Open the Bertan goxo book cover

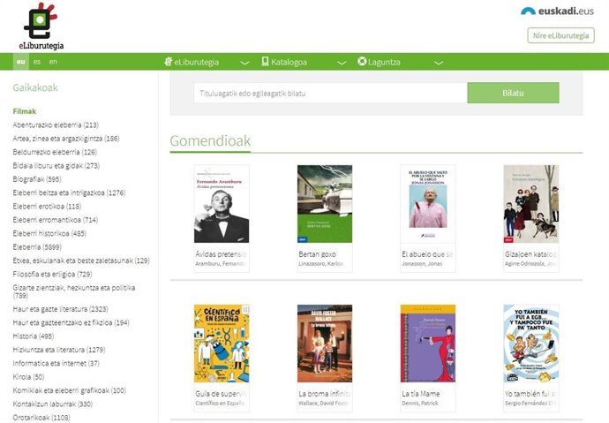click(x=325, y=204)
